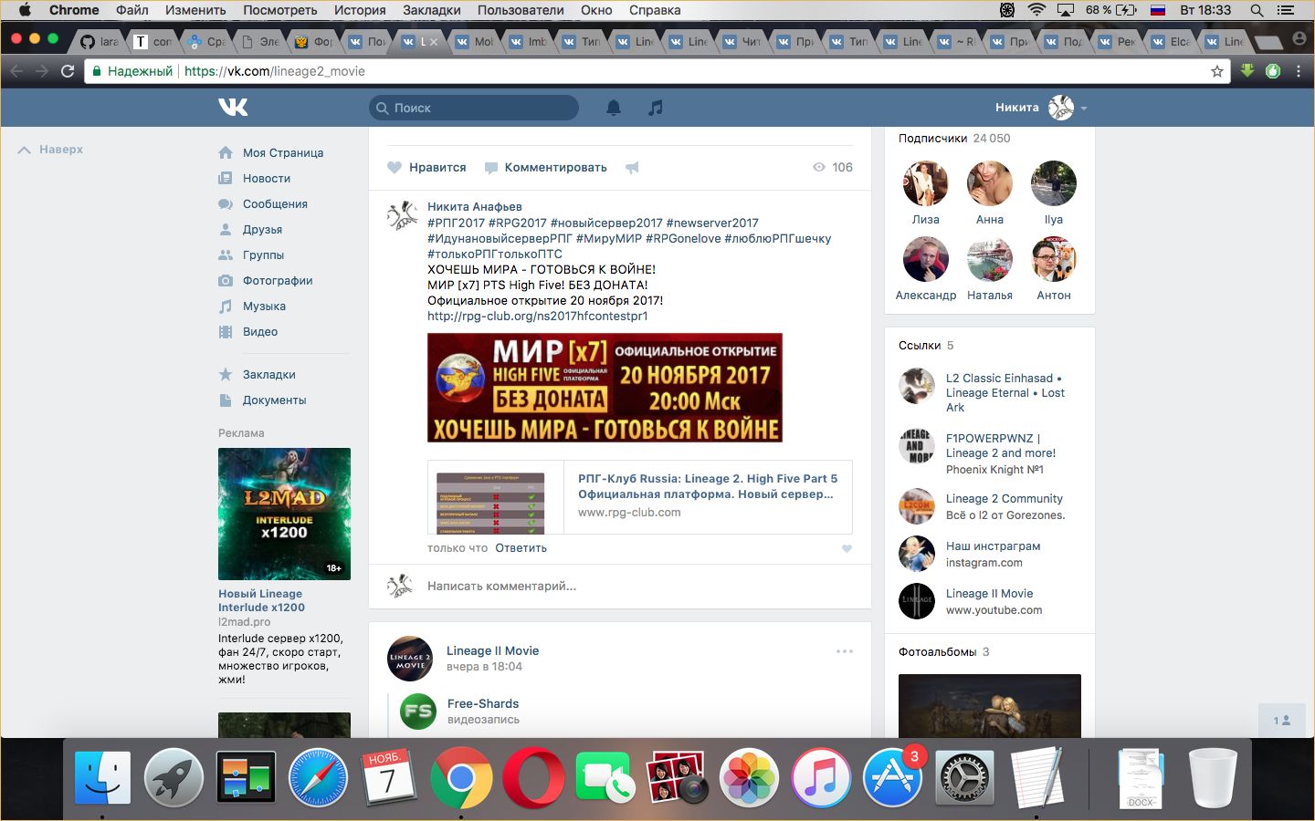
Task: Click the Комментировать button
Action: click(x=545, y=167)
